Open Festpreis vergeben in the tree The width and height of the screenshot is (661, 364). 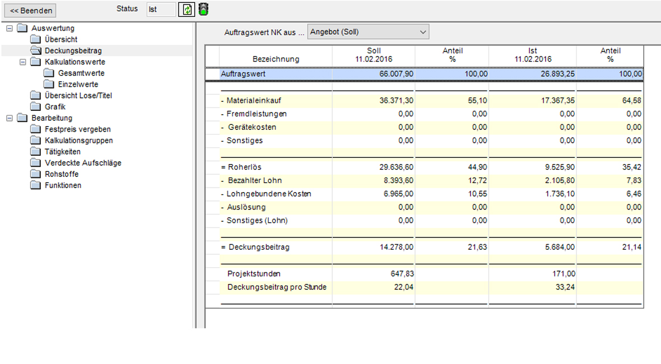[77, 129]
